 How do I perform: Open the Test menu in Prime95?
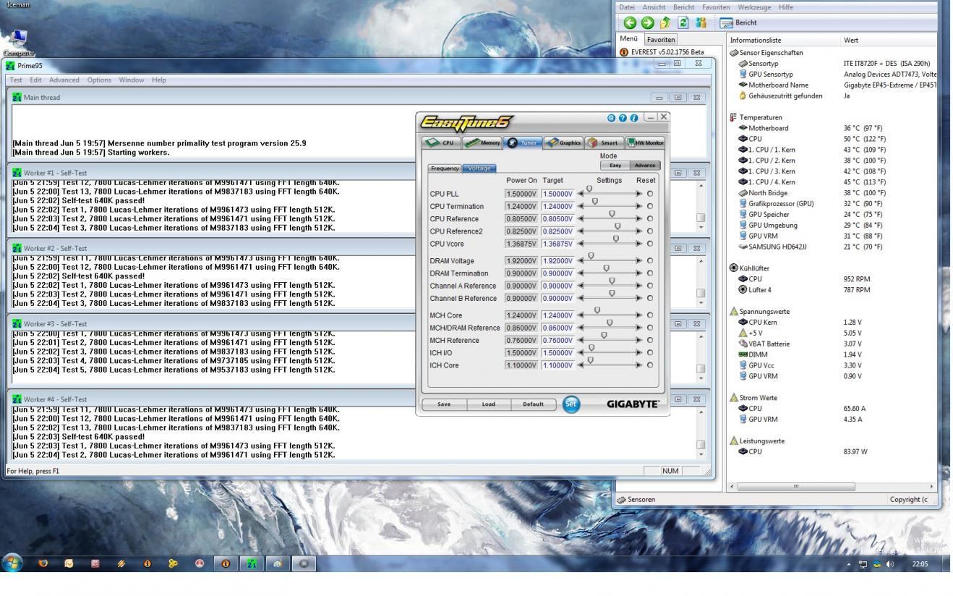coord(15,80)
